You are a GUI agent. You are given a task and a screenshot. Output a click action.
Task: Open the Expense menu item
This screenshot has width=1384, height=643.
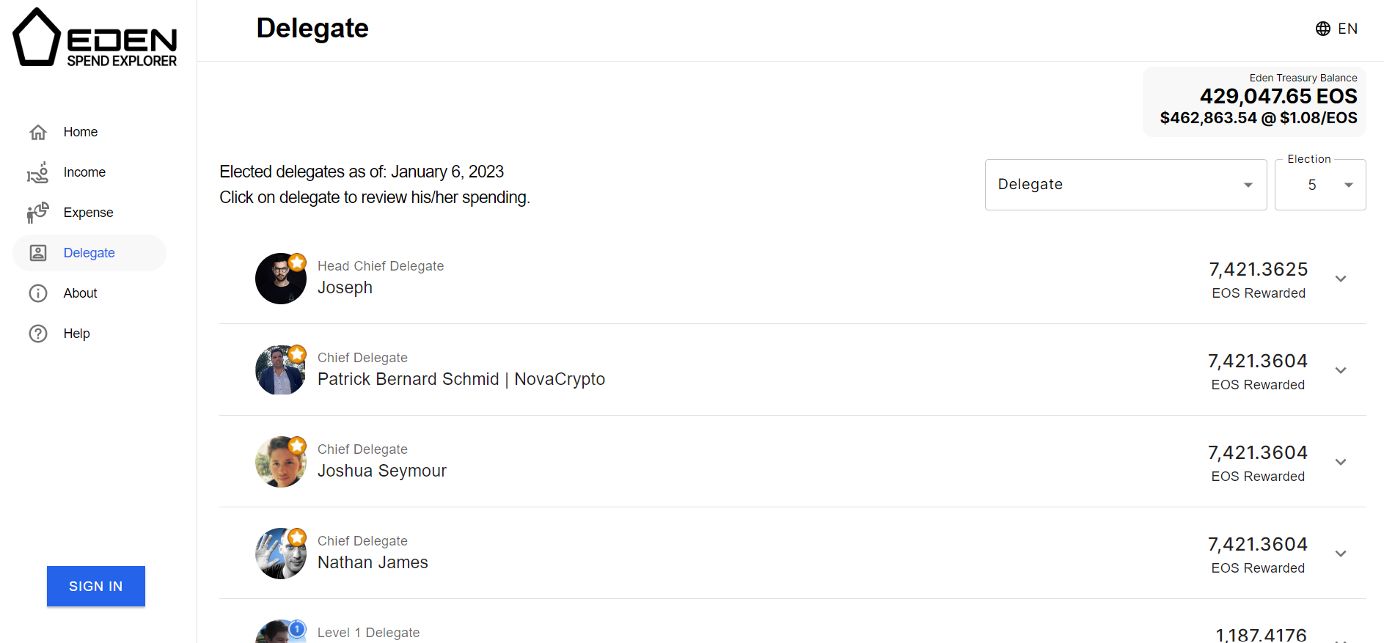click(89, 213)
